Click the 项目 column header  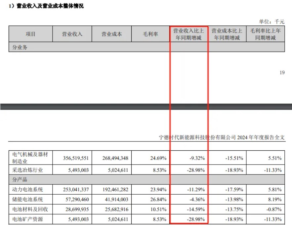31,34
